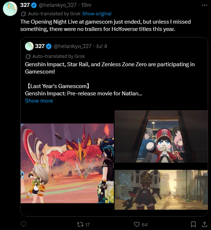Show original untranslated text

[97, 13]
